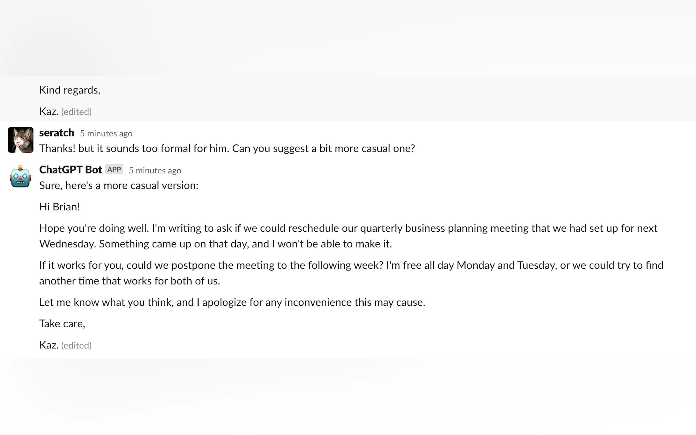Screen dimensions: 696x435
Task: Click the "Sure, here's a more casual version" line
Action: pyautogui.click(x=119, y=185)
